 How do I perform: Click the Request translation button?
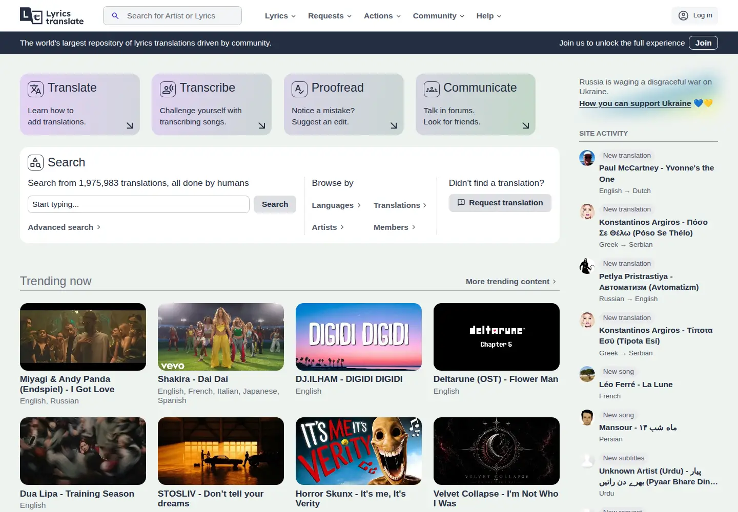click(x=500, y=203)
